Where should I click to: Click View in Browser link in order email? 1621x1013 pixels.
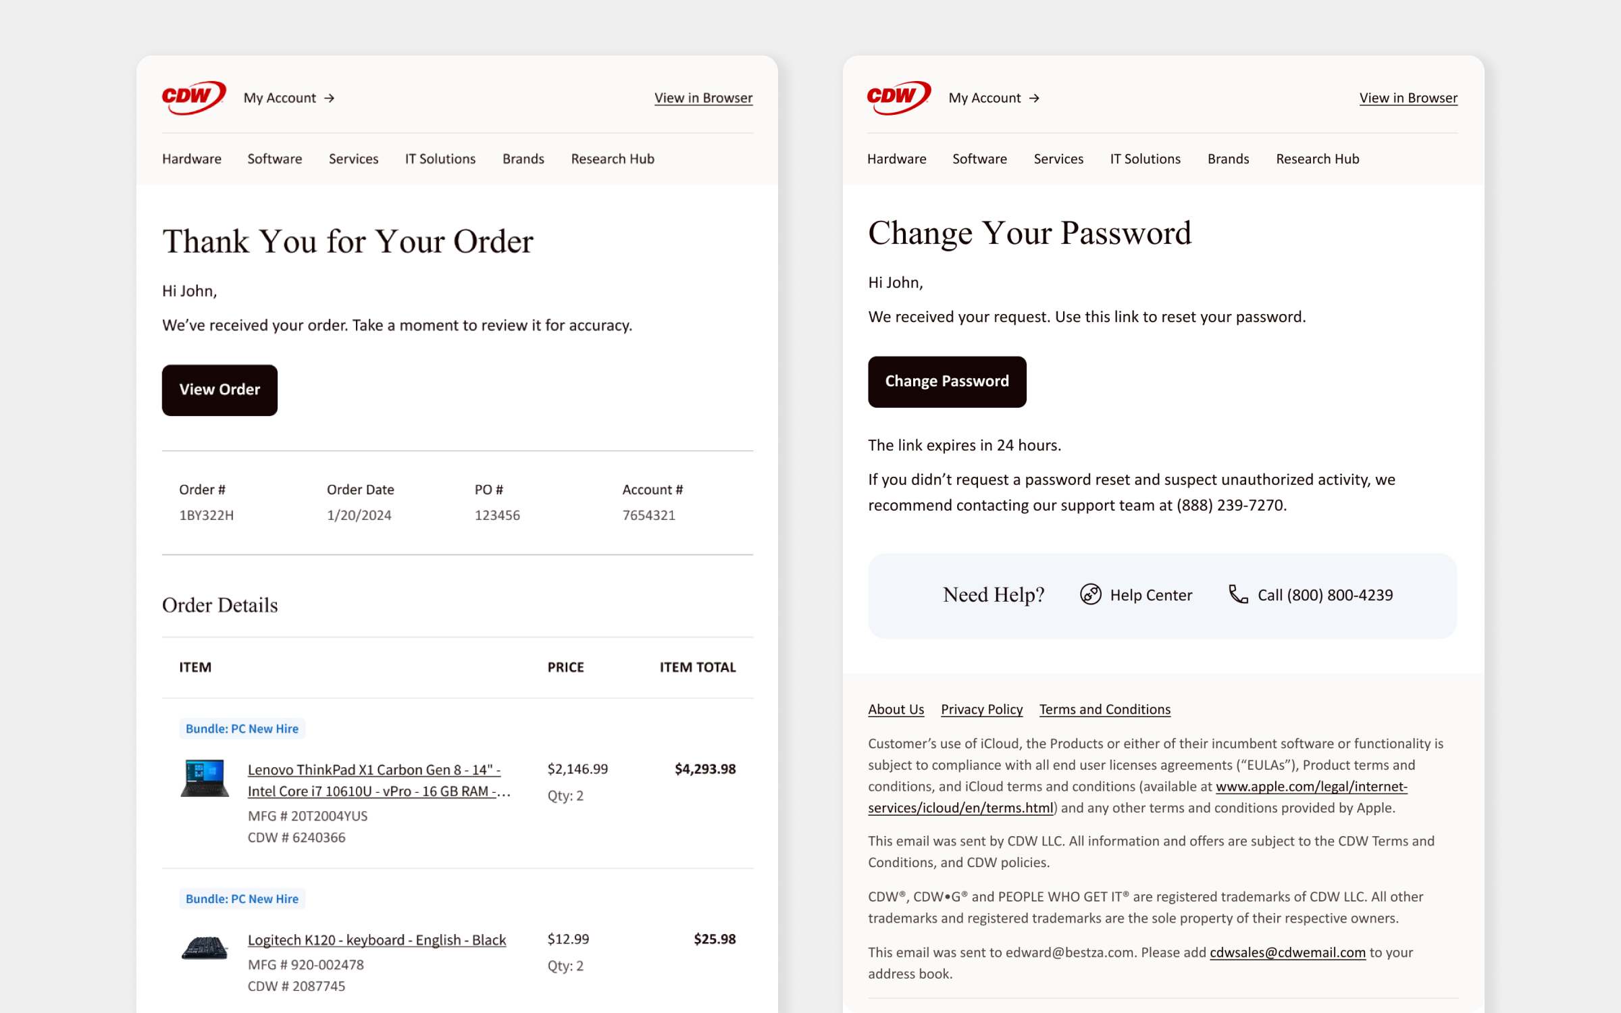tap(703, 98)
